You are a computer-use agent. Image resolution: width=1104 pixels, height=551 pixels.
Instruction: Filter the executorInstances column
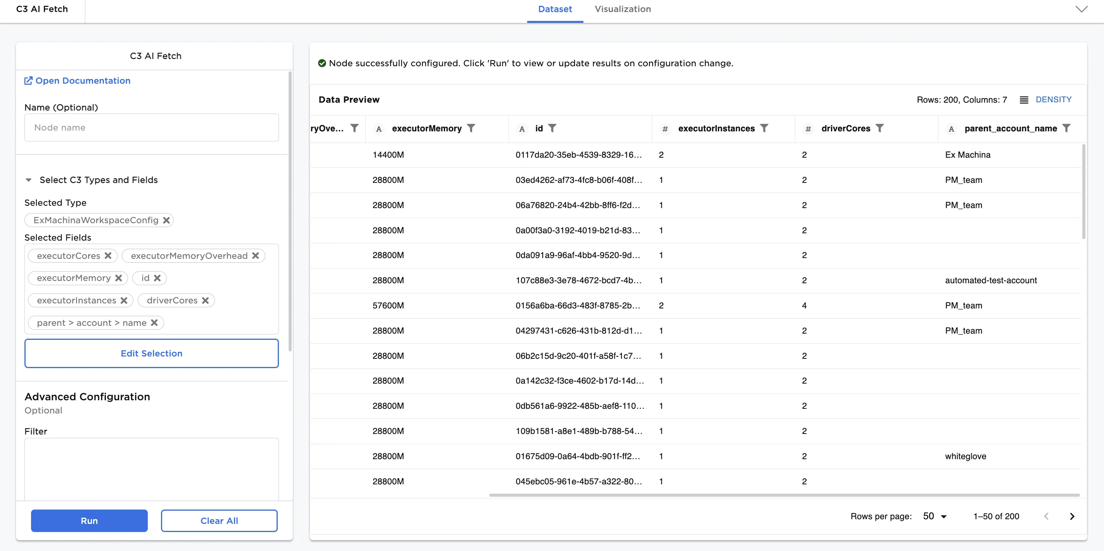point(764,128)
